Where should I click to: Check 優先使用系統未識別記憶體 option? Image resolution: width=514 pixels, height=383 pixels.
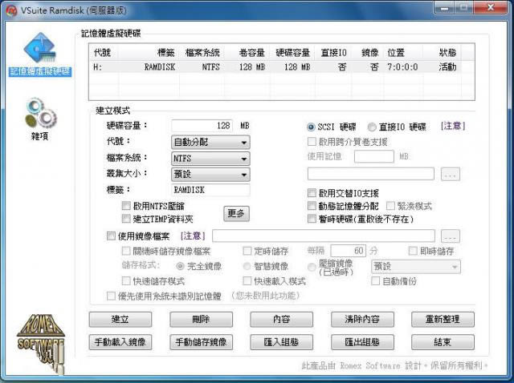pyautogui.click(x=111, y=296)
